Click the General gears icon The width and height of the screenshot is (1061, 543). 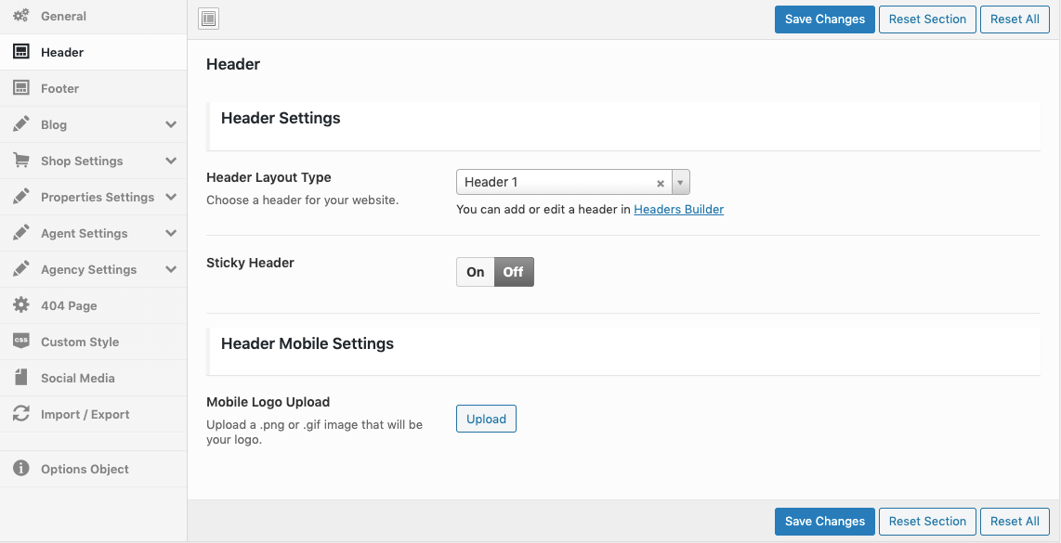pyautogui.click(x=20, y=16)
